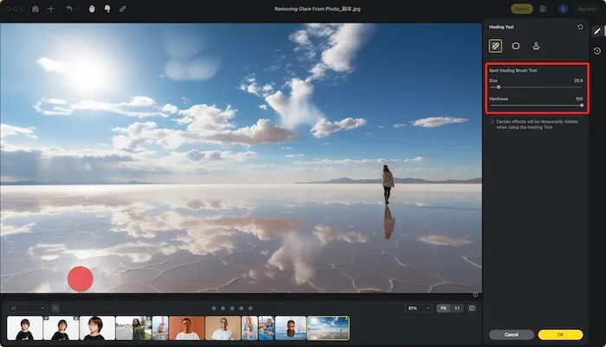The width and height of the screenshot is (606, 347).
Task: Select first filmstrip thumbnail of child in black shirt
Action: (x=25, y=328)
